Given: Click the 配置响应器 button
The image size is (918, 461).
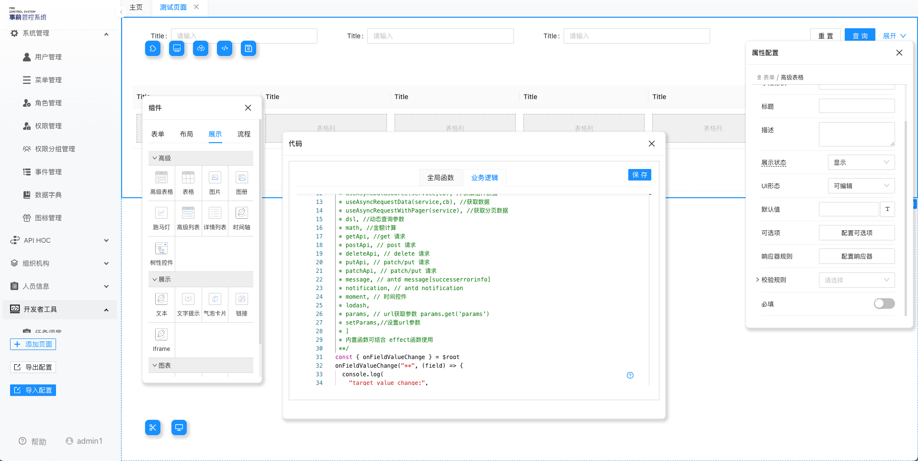Looking at the screenshot, I should (x=857, y=256).
